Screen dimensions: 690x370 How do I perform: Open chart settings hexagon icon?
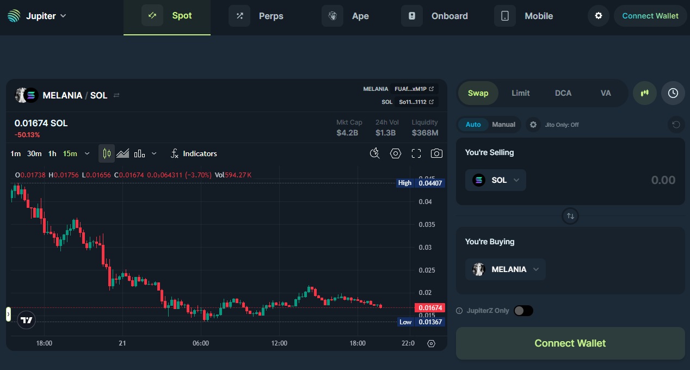(396, 153)
